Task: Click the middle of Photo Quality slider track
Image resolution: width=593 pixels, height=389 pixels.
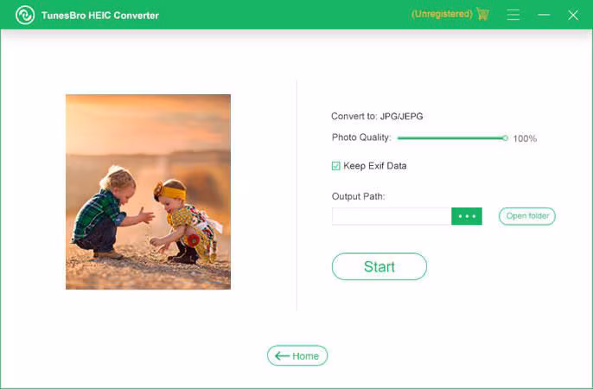Action: [x=451, y=138]
